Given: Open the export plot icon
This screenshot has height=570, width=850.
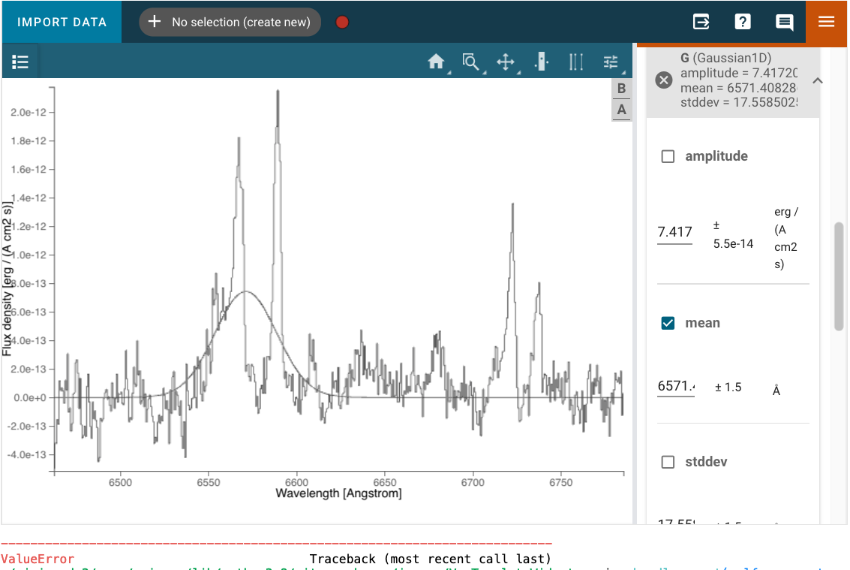Looking at the screenshot, I should (701, 22).
